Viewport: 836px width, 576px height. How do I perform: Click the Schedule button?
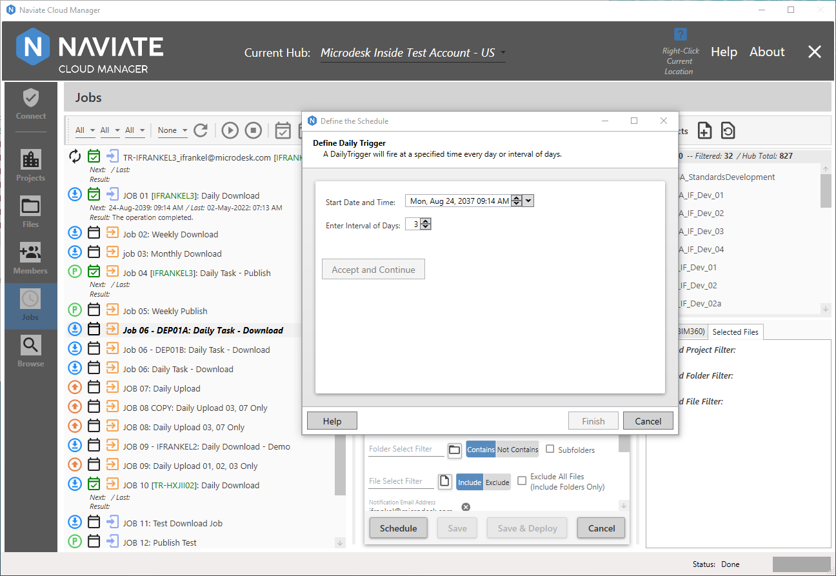click(x=398, y=528)
